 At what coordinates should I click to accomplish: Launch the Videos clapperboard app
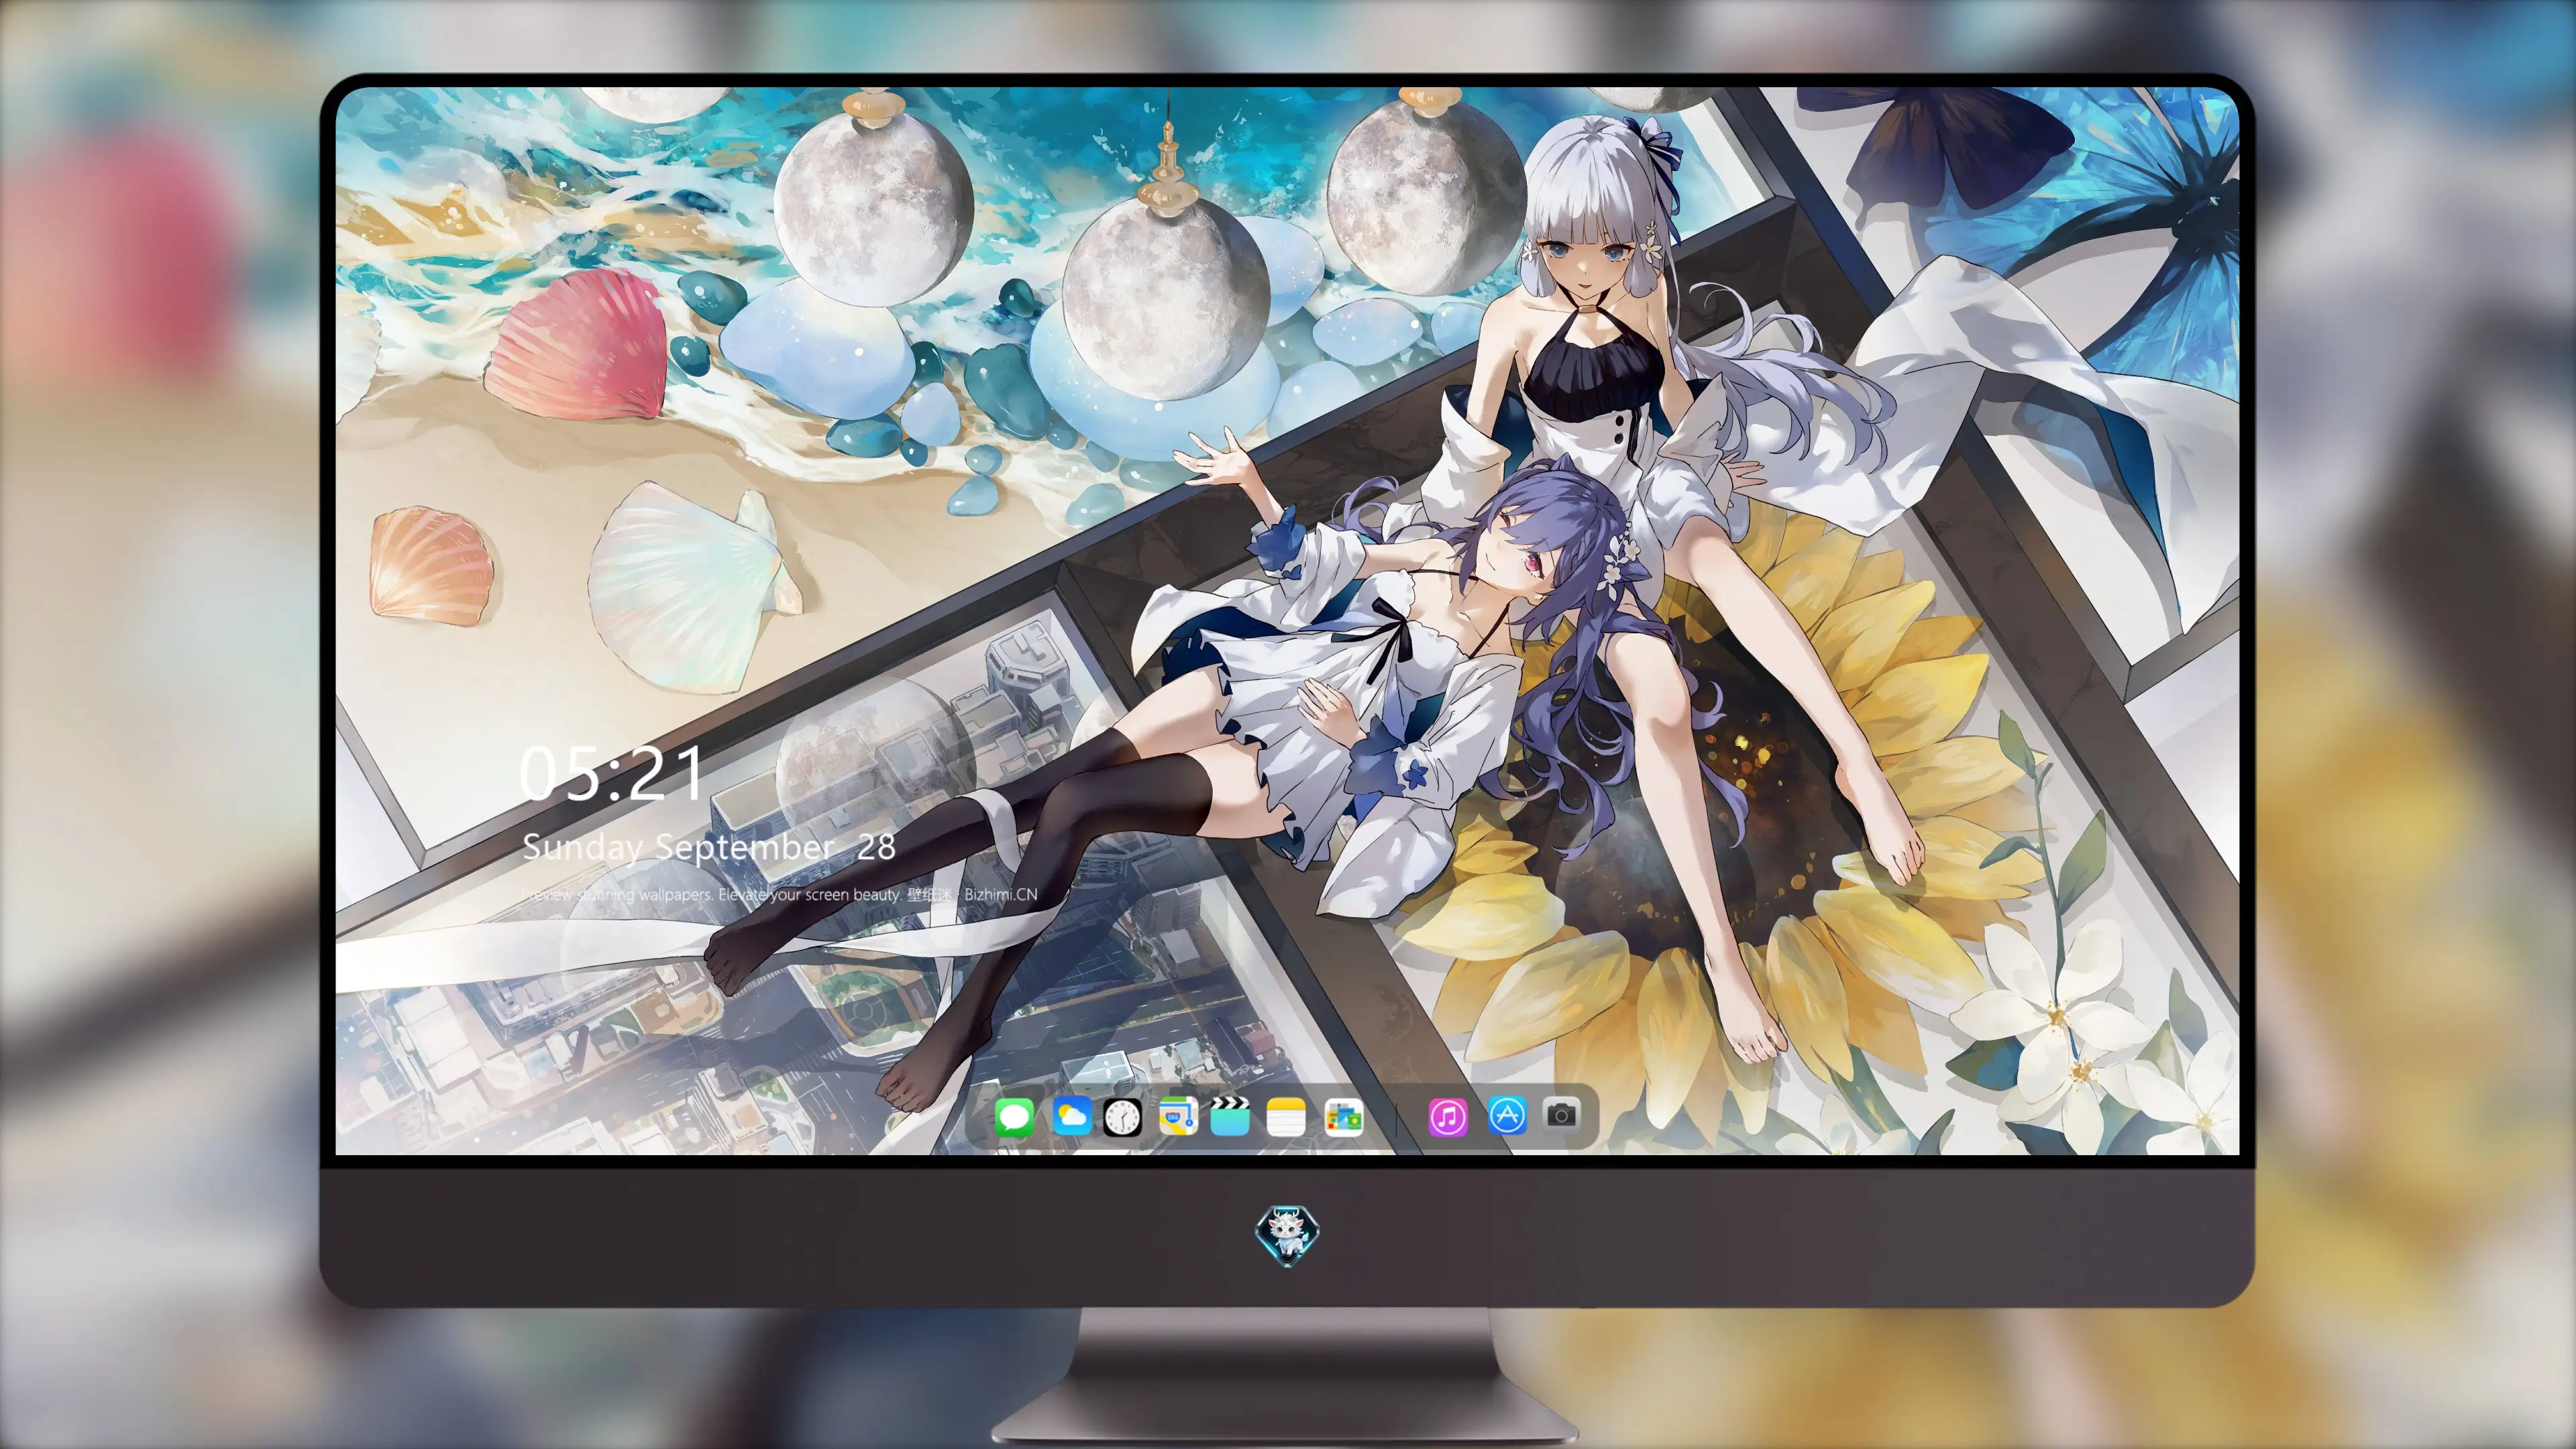click(x=1230, y=1116)
